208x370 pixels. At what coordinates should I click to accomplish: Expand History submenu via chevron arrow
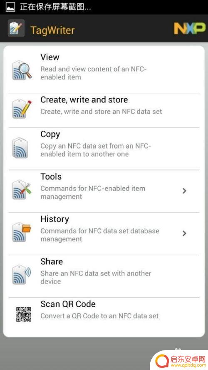[184, 233]
